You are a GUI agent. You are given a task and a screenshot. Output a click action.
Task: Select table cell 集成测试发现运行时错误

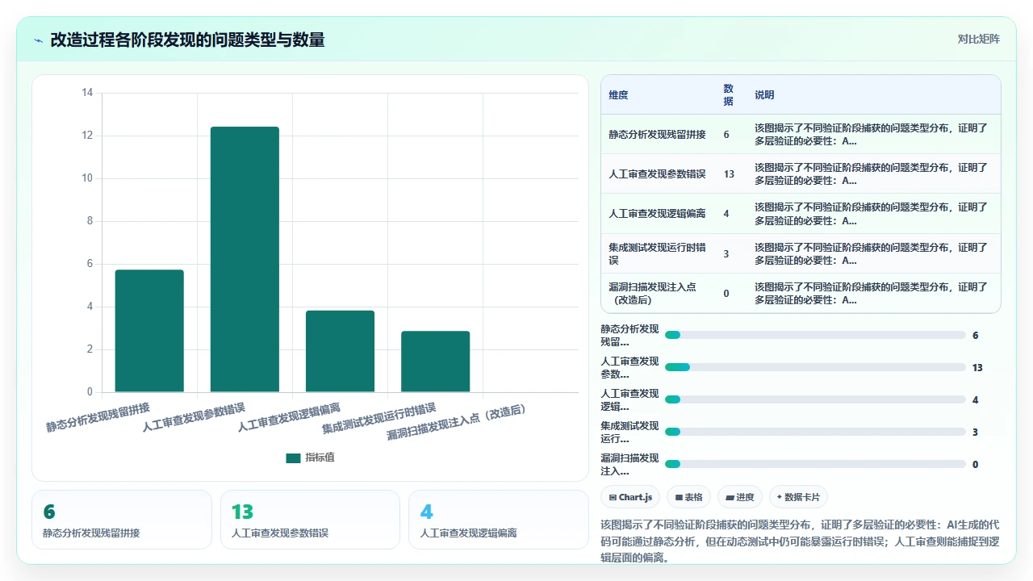659,253
